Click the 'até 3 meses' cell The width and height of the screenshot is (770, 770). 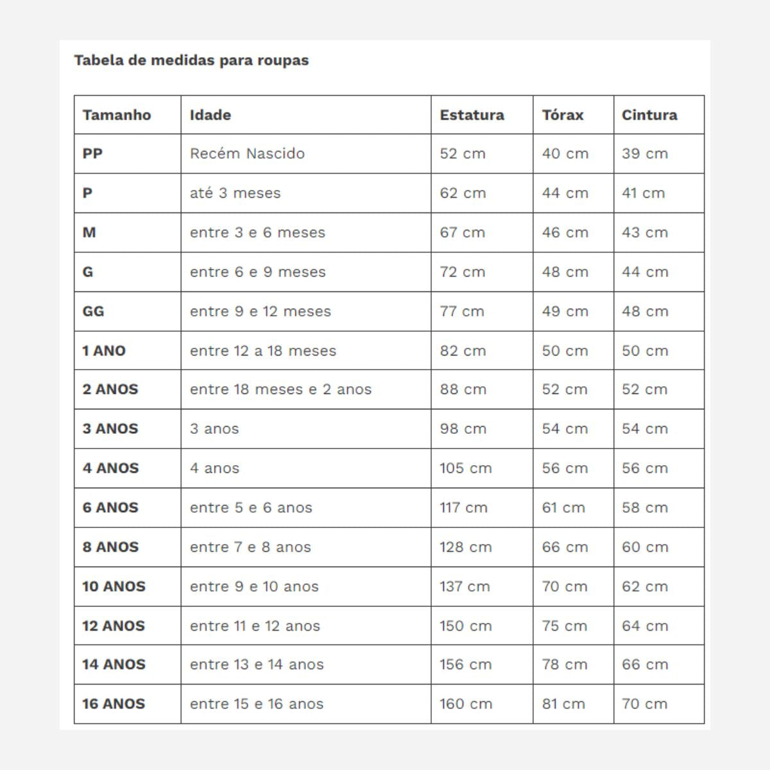tap(235, 193)
